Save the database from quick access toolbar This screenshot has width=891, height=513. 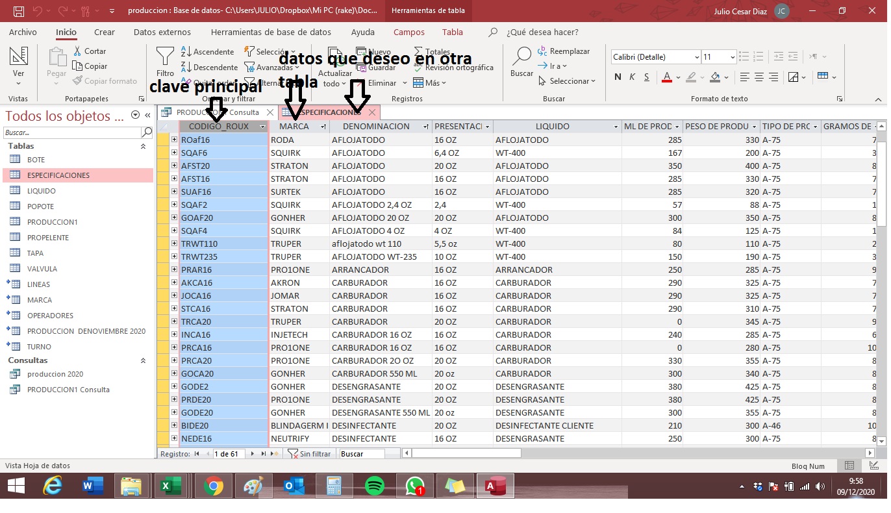point(18,11)
